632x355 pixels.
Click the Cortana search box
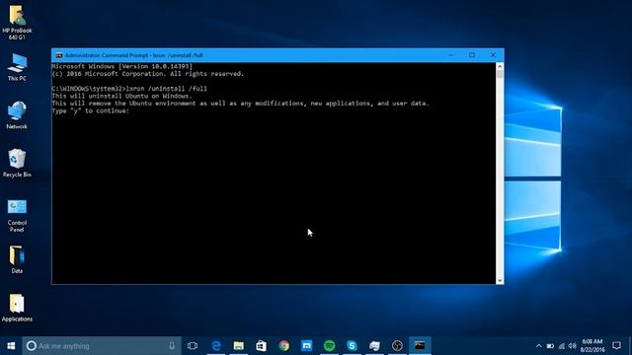[102, 346]
